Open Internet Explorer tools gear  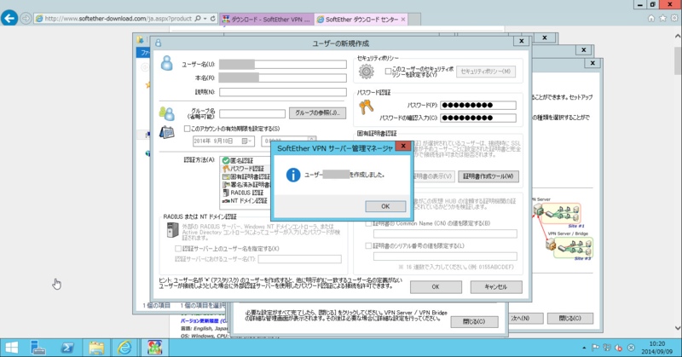click(x=674, y=18)
